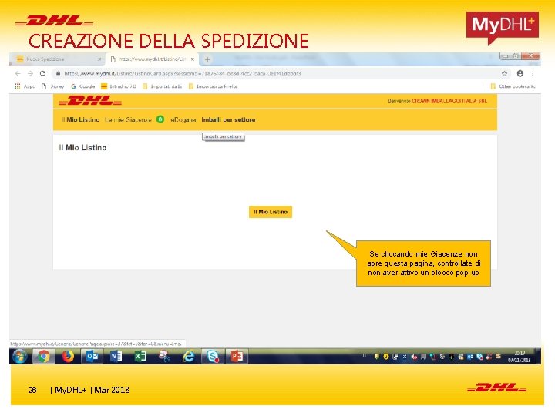This screenshot has height=416, width=555.
Task: Expand the Other bookmarks folder
Action: [x=513, y=86]
